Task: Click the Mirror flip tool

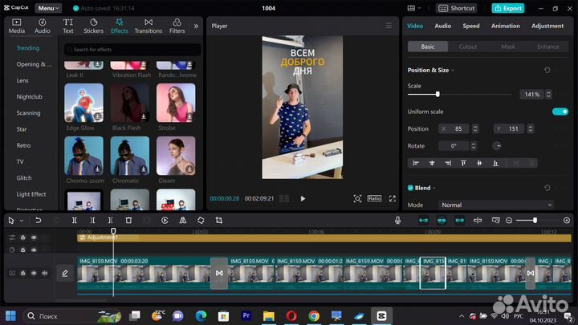Action: [182, 221]
